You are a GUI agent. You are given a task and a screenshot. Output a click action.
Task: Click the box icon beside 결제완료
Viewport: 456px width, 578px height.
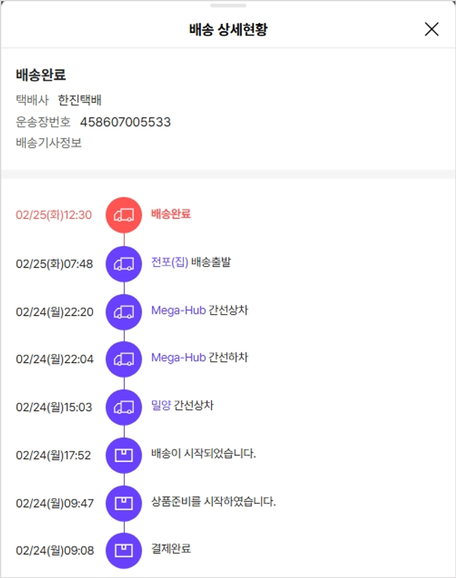click(124, 550)
